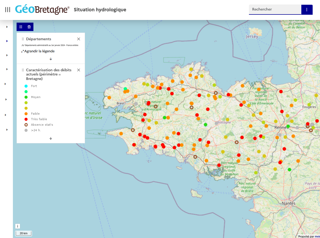The height and width of the screenshot is (238, 320).
Task: Click the Nantes city label on the map
Action: (x=289, y=203)
